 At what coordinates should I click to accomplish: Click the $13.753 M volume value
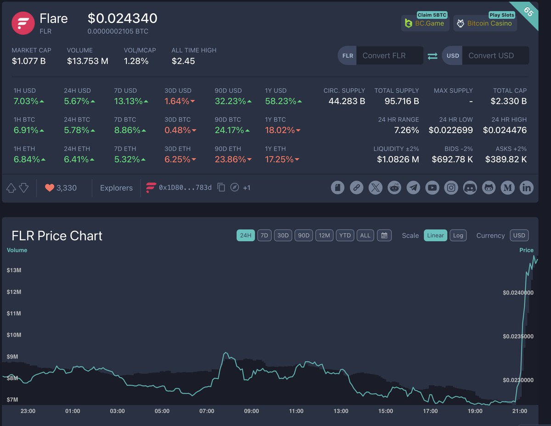pos(88,61)
